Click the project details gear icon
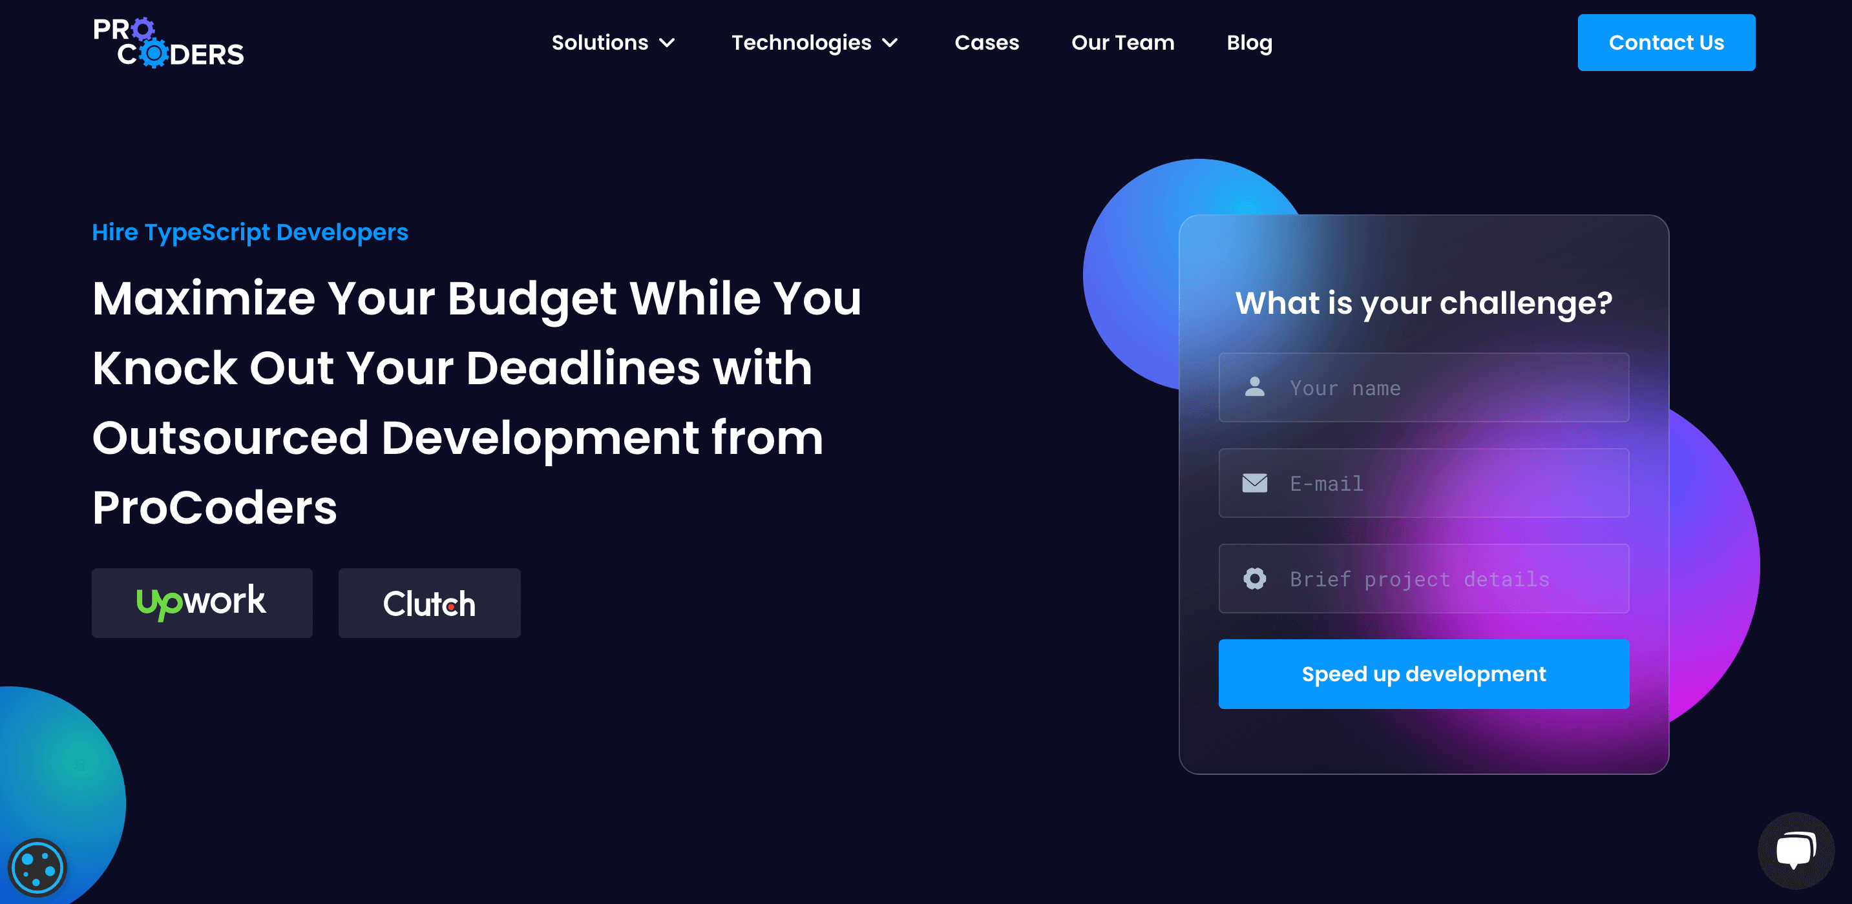 tap(1254, 579)
